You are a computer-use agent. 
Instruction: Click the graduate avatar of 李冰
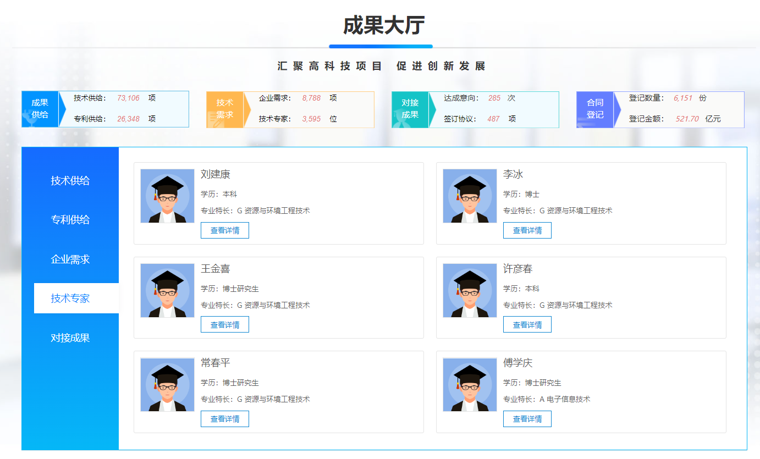coord(470,196)
